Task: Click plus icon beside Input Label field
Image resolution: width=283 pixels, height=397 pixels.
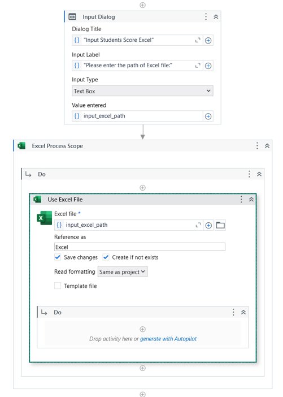Action: [x=208, y=66]
